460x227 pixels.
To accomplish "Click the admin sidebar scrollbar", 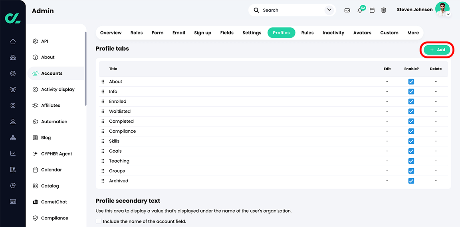I will click(85, 68).
